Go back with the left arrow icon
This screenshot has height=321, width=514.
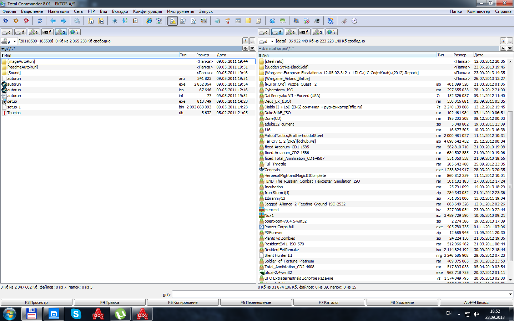tap(53, 21)
